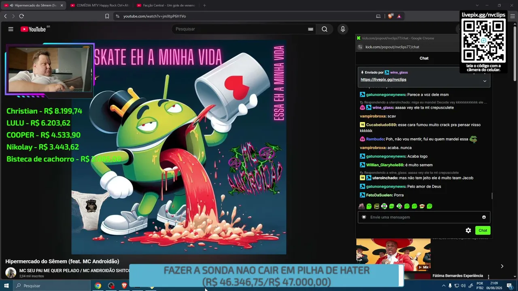Open the Windows Start menu

pos(6,286)
